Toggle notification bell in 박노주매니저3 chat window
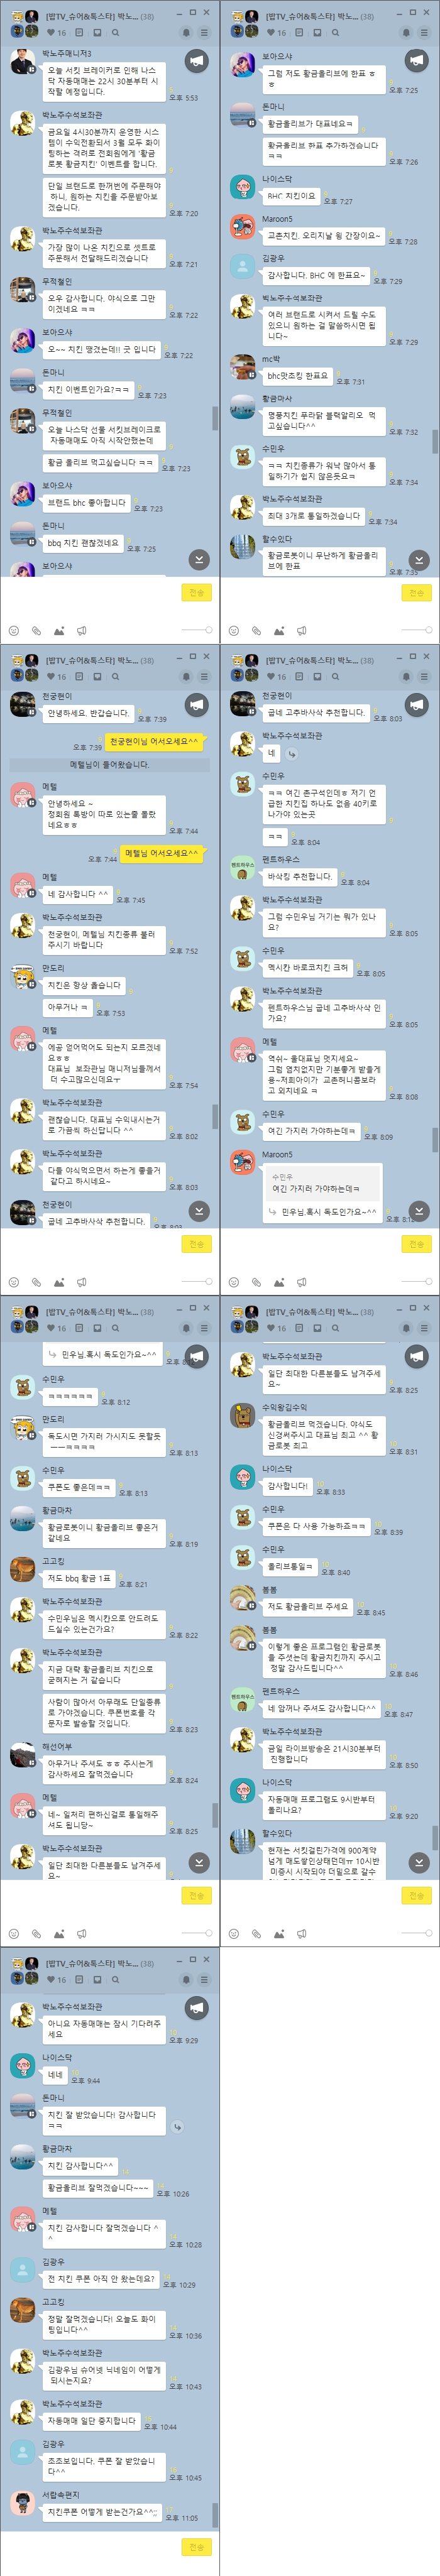This screenshot has height=2576, width=440. point(186,32)
